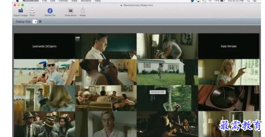This screenshot has height=137, width=265.
Task: Open Spotlight search magnifier icon
Action: coord(248,1)
